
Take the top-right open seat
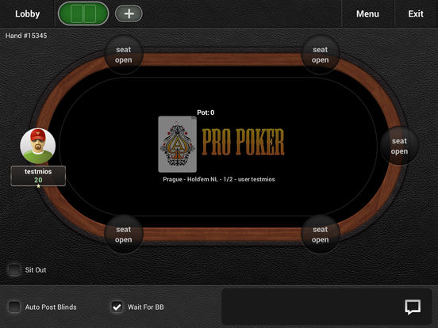pos(320,55)
